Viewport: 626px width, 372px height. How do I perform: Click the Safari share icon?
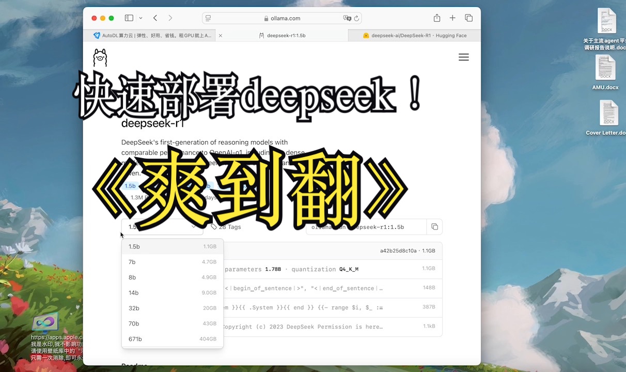[x=436, y=18]
